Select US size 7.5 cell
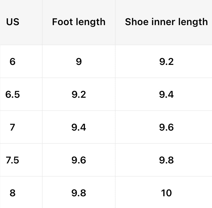Viewport: 212px width, 208px height. coord(13,160)
